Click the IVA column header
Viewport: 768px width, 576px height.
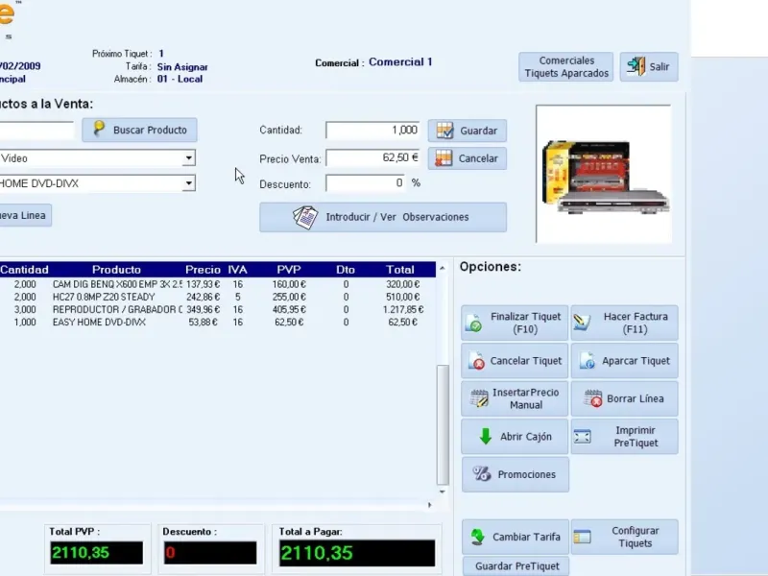[x=237, y=270]
